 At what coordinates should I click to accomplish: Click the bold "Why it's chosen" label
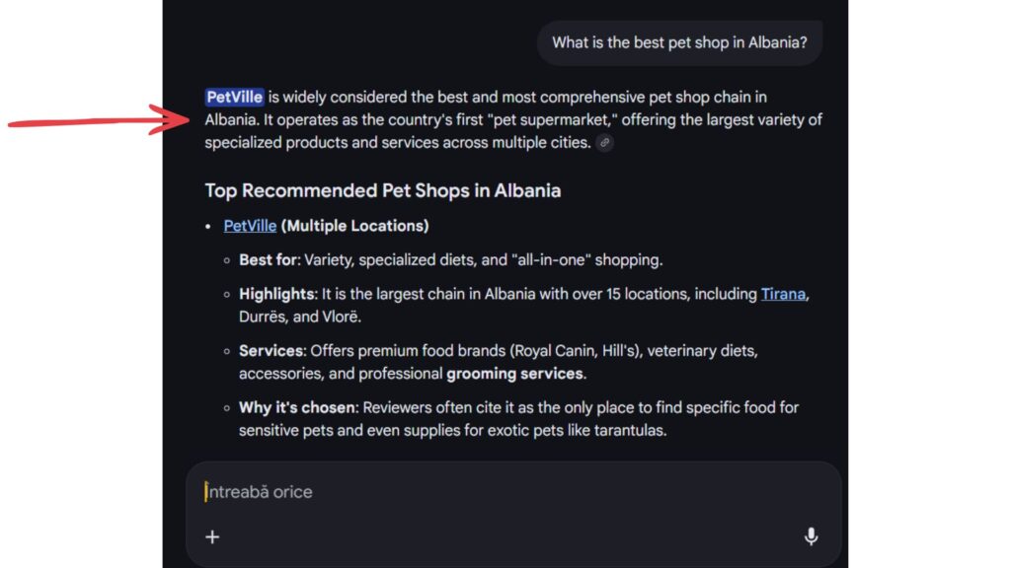point(296,407)
